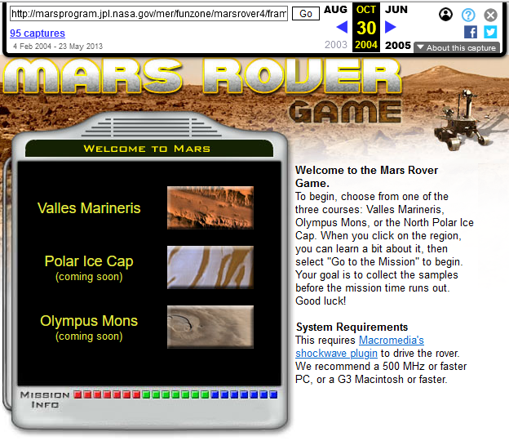This screenshot has width=509, height=441.
Task: Jump to the AUG capture month
Action: click(335, 10)
